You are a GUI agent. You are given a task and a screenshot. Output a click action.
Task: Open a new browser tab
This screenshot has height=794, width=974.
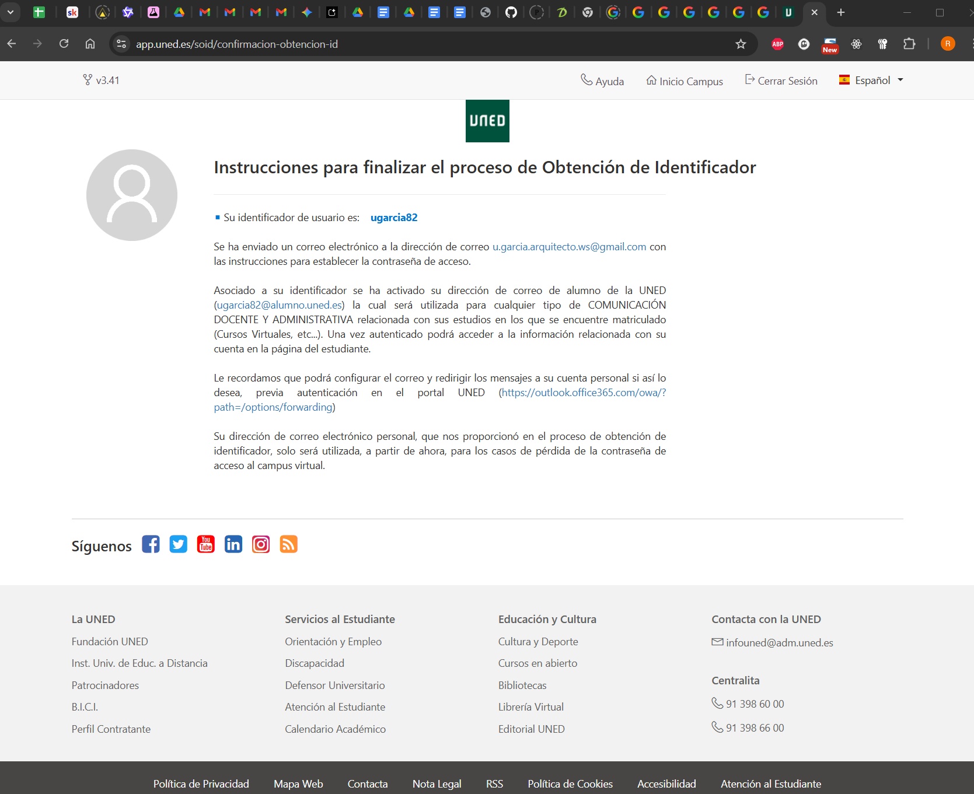click(x=841, y=12)
